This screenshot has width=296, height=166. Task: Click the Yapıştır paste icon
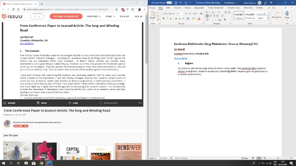click(x=153, y=13)
